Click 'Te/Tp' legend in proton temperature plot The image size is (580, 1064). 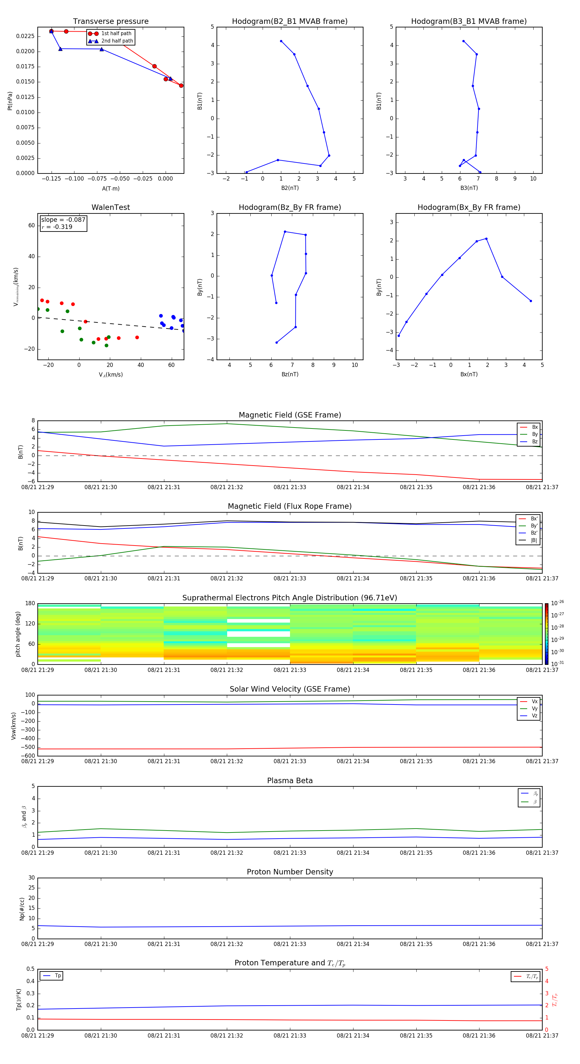(x=526, y=976)
